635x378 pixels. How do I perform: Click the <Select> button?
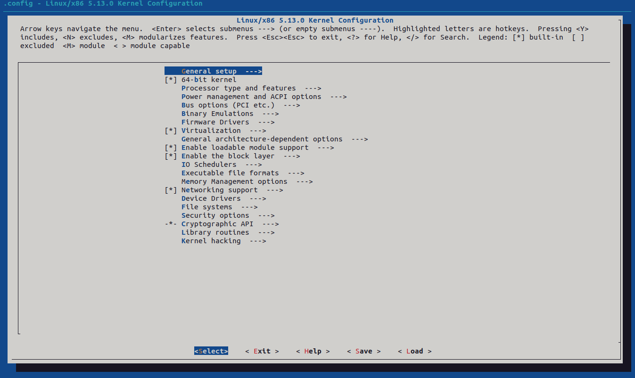[211, 351]
